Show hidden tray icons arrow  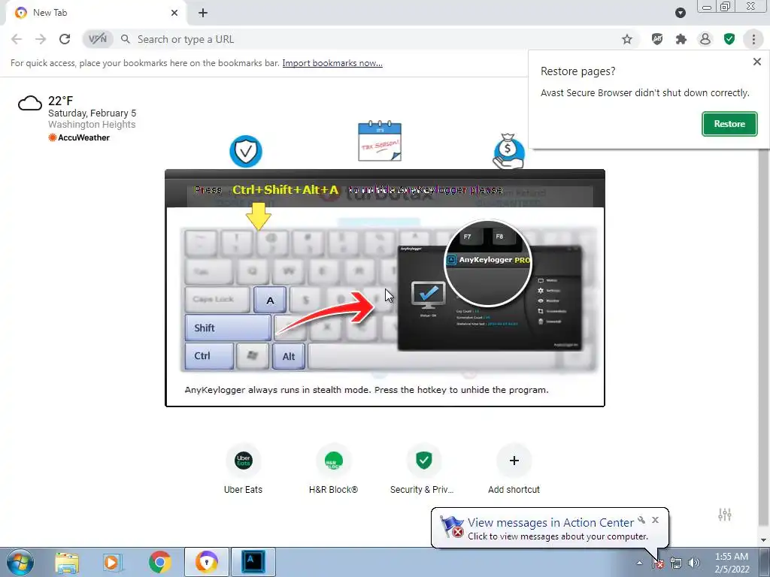tap(639, 563)
